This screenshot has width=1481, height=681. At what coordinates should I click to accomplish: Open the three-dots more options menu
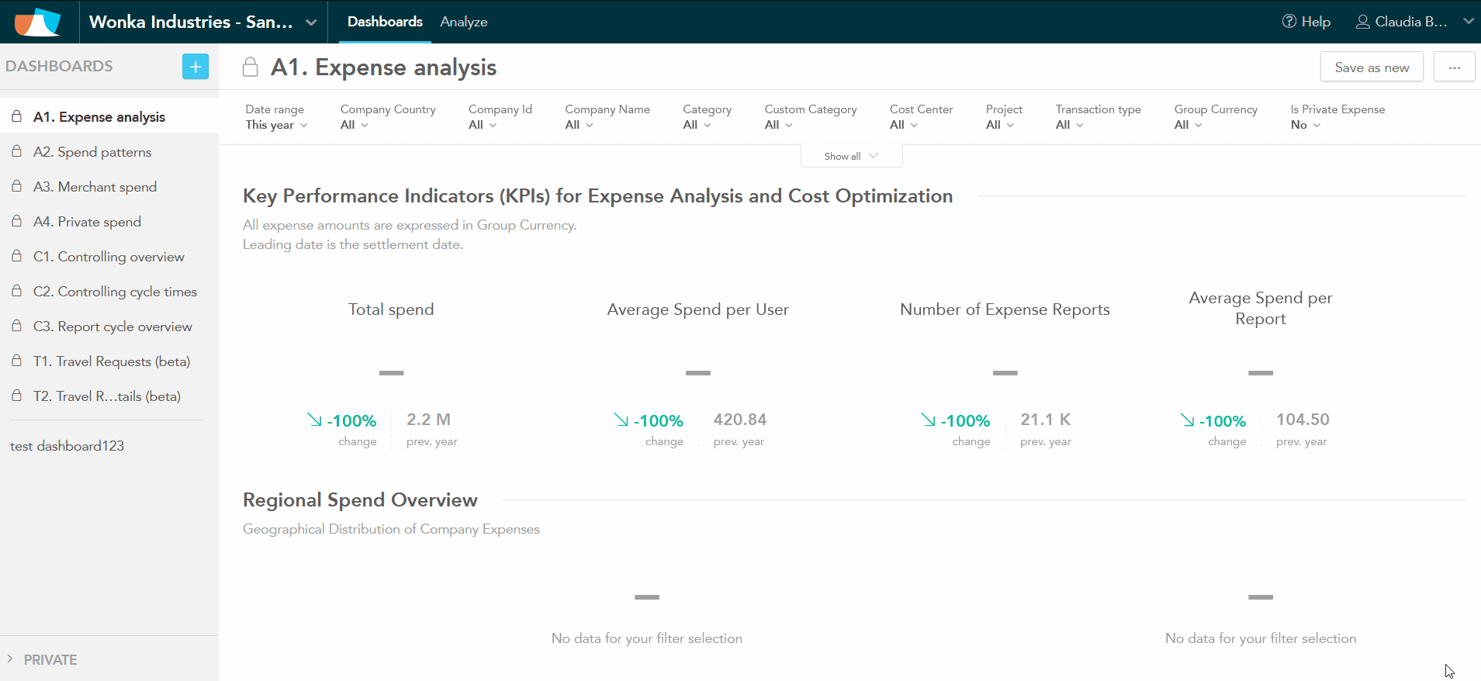[x=1454, y=67]
